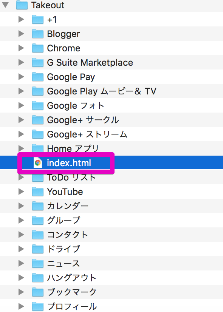Select the グループ folder name
The width and height of the screenshot is (223, 312).
(63, 220)
